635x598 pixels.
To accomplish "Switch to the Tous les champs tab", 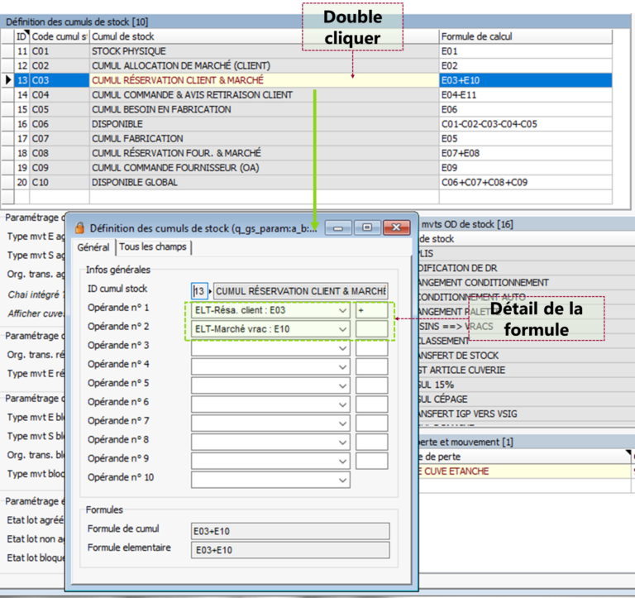I will coord(155,247).
